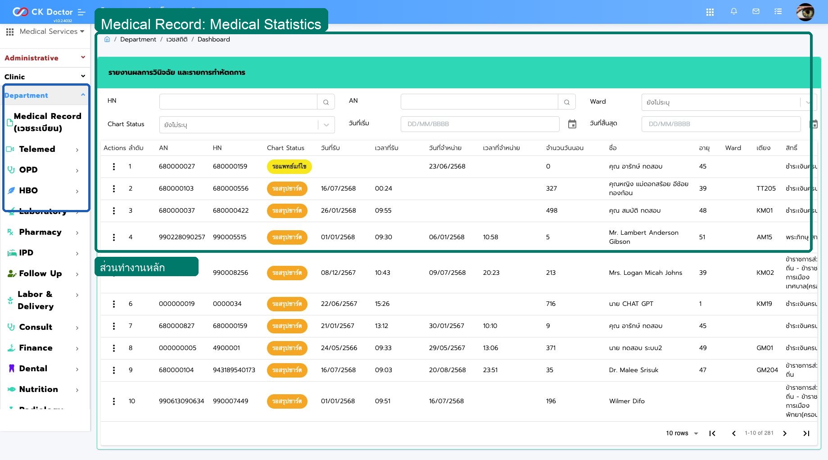Click the orange status badge for AN 000000019
Image resolution: width=828 pixels, height=460 pixels.
(287, 304)
